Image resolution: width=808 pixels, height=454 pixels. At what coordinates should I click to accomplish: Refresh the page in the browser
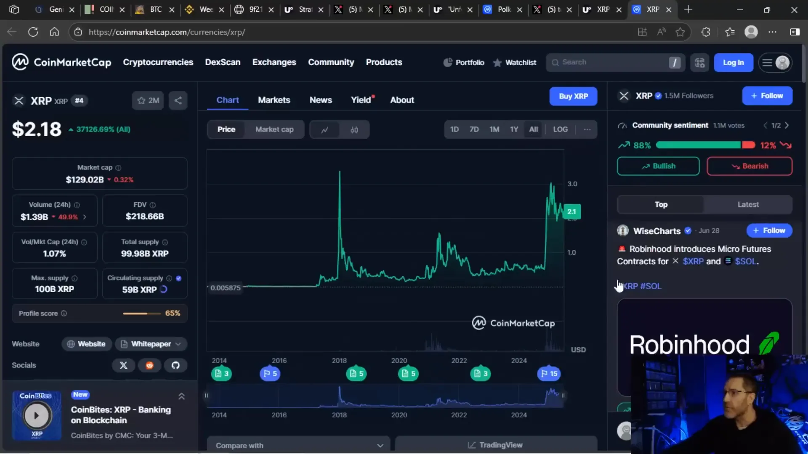(x=33, y=32)
